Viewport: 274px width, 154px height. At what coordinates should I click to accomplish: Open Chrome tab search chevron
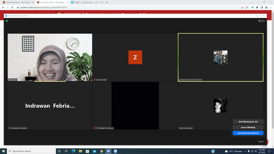(251, 2)
